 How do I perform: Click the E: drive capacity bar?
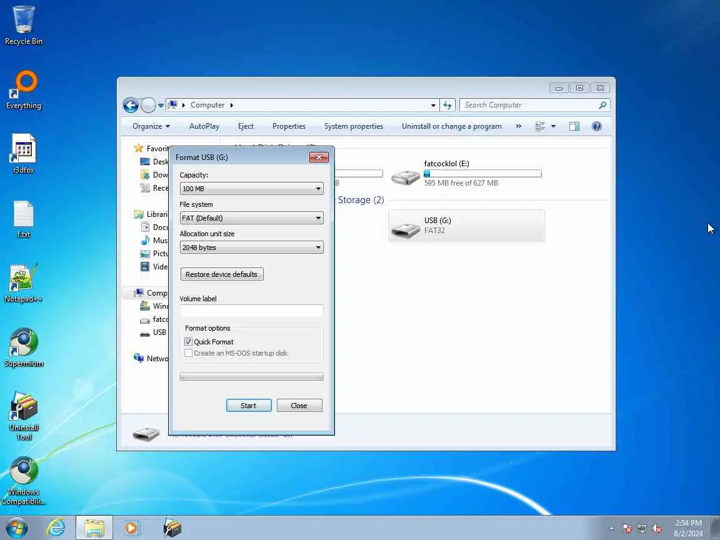pyautogui.click(x=482, y=174)
